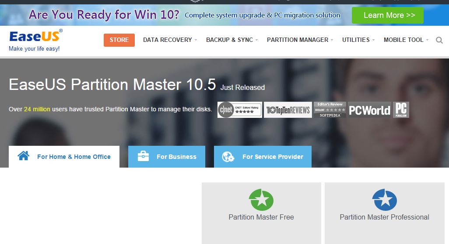Click the EaseUS Partition Master 10.5 heading
Image resolution: width=449 pixels, height=244 pixels.
click(x=112, y=85)
